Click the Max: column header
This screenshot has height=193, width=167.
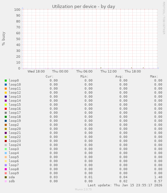pyautogui.click(x=154, y=77)
